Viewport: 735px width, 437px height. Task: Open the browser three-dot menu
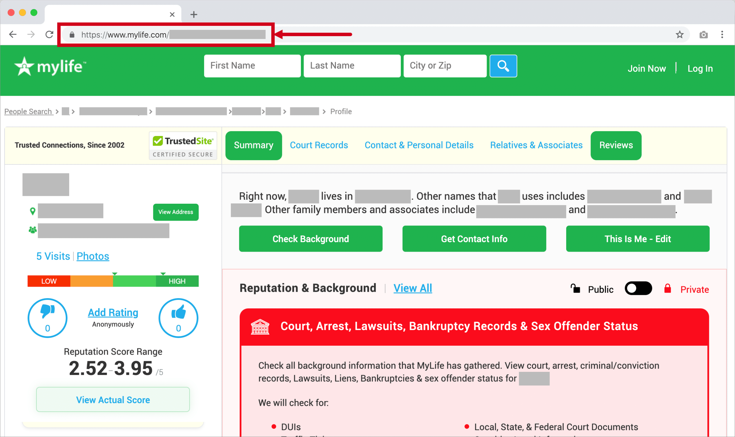722,34
